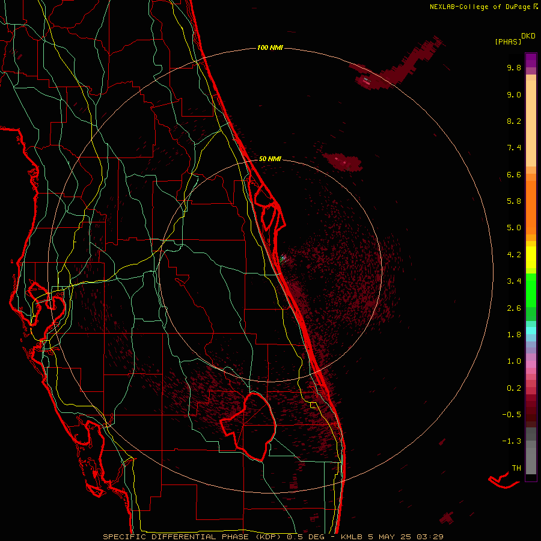Click the -0.5 legend value
Viewport: 541px width, 541px height.
[512, 415]
